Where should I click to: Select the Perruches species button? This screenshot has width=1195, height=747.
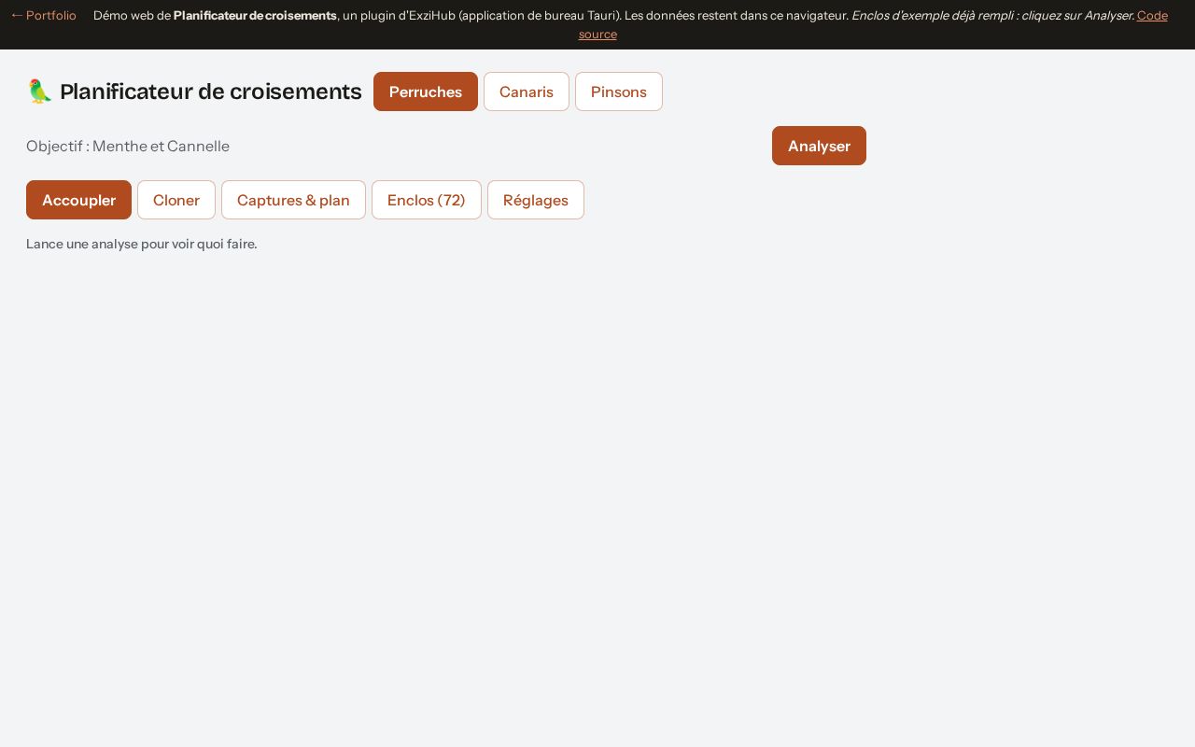(x=426, y=92)
